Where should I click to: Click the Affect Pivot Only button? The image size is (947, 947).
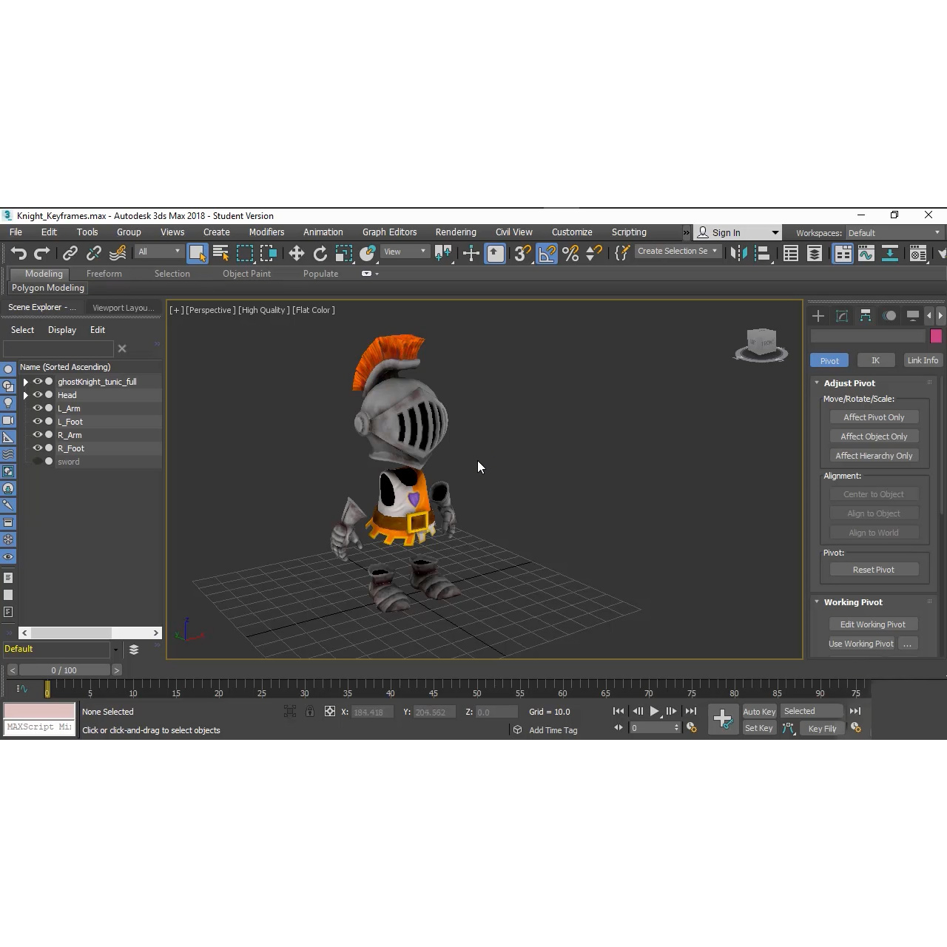874,417
